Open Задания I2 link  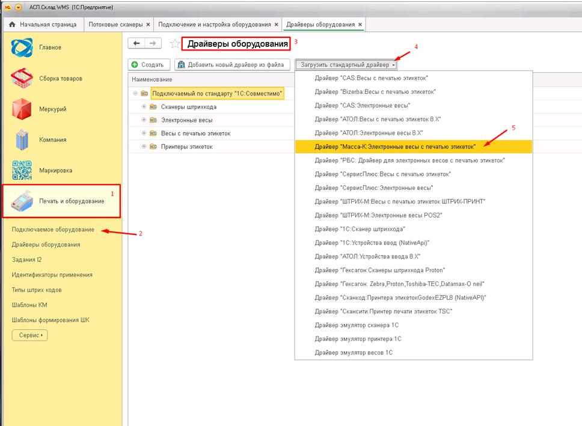pyautogui.click(x=26, y=260)
